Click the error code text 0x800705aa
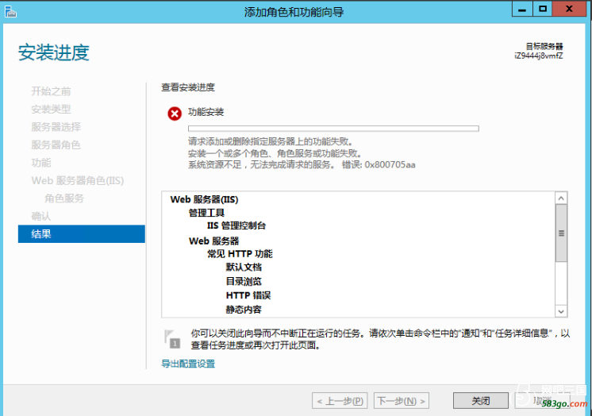 click(390, 165)
